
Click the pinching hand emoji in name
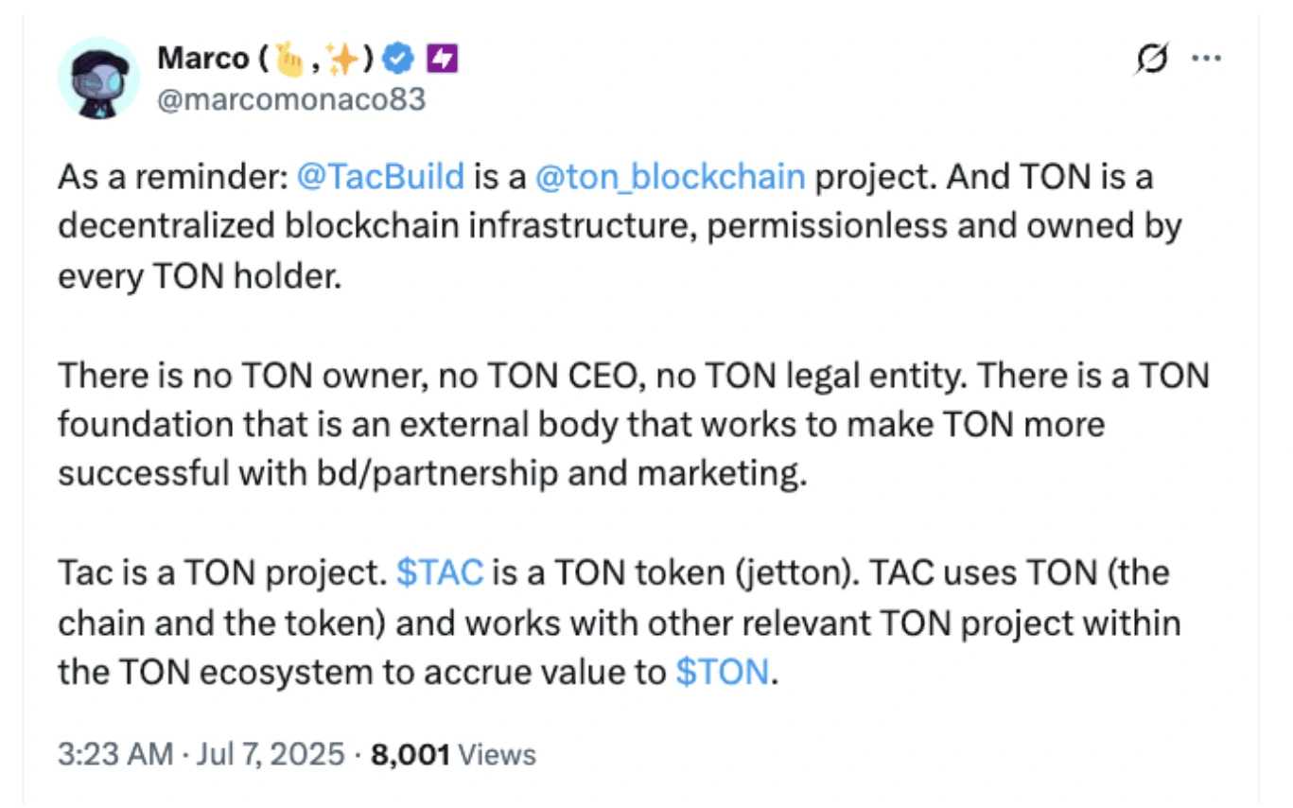[x=288, y=60]
